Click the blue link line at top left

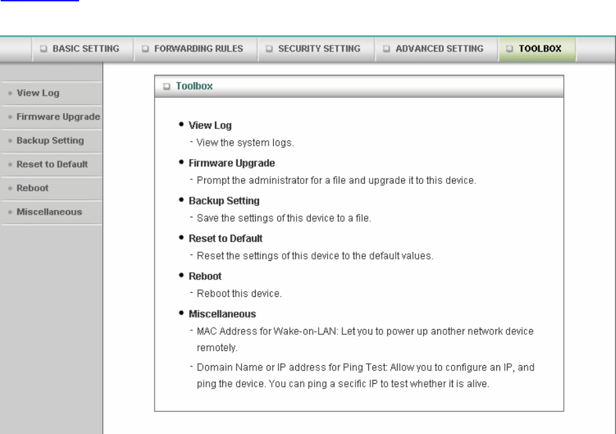pyautogui.click(x=40, y=1)
